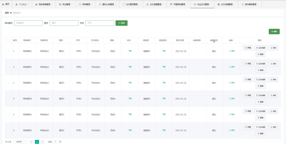Click the 审核状态 column header
This screenshot has height=145, width=286.
[x=214, y=40]
